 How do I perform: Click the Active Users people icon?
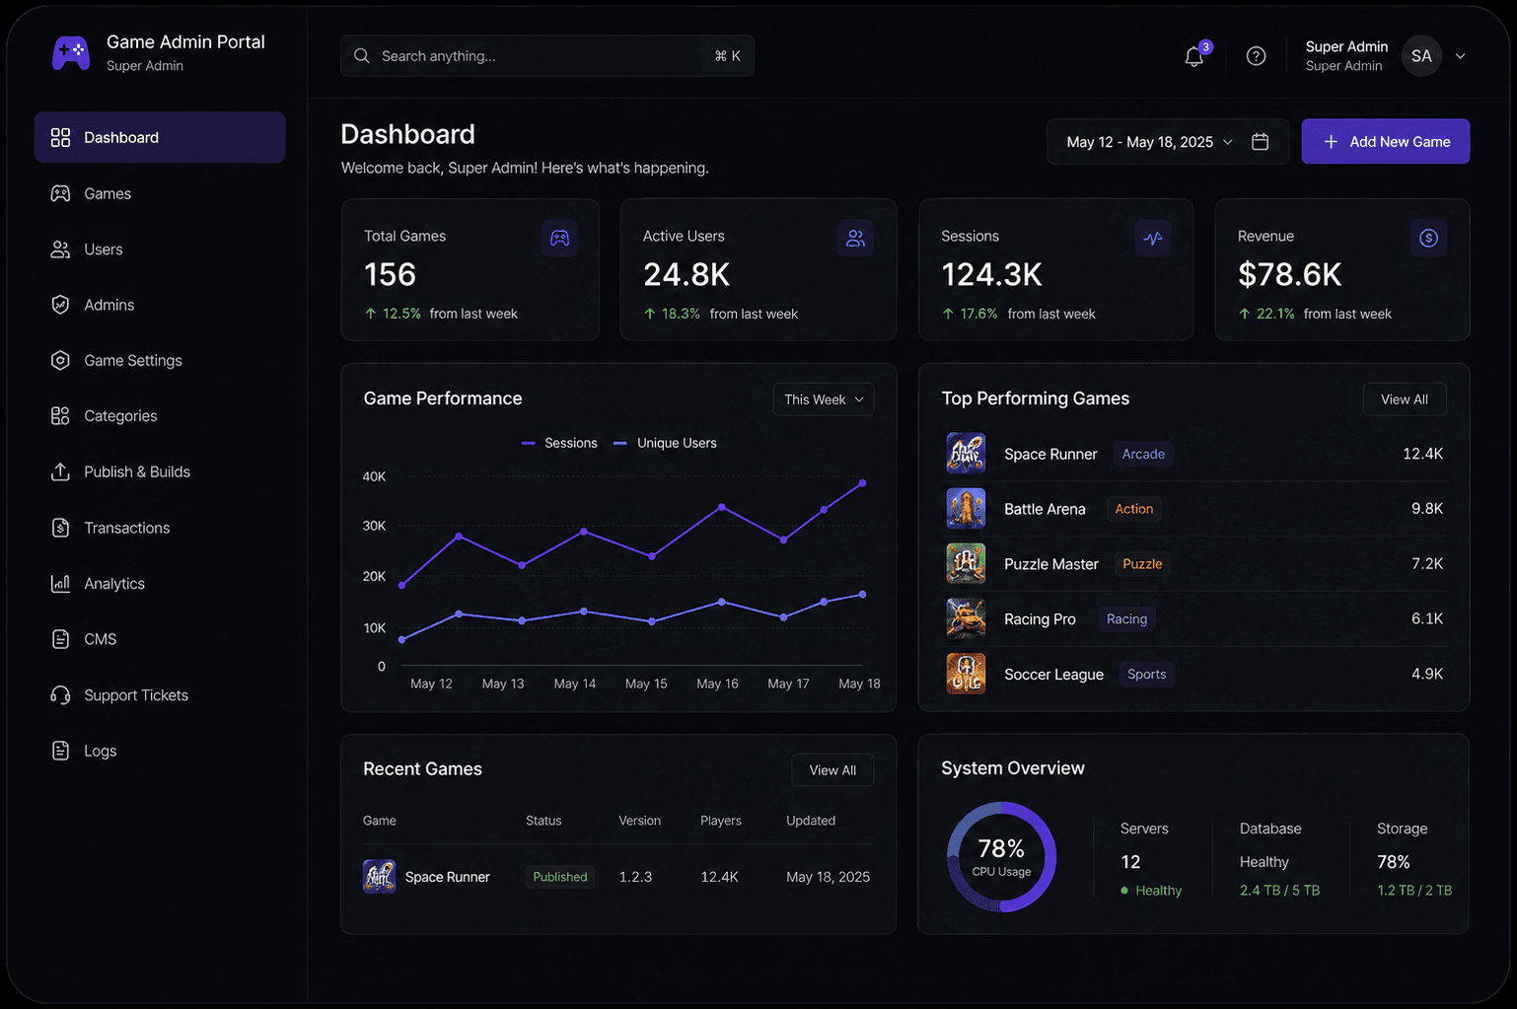click(855, 238)
